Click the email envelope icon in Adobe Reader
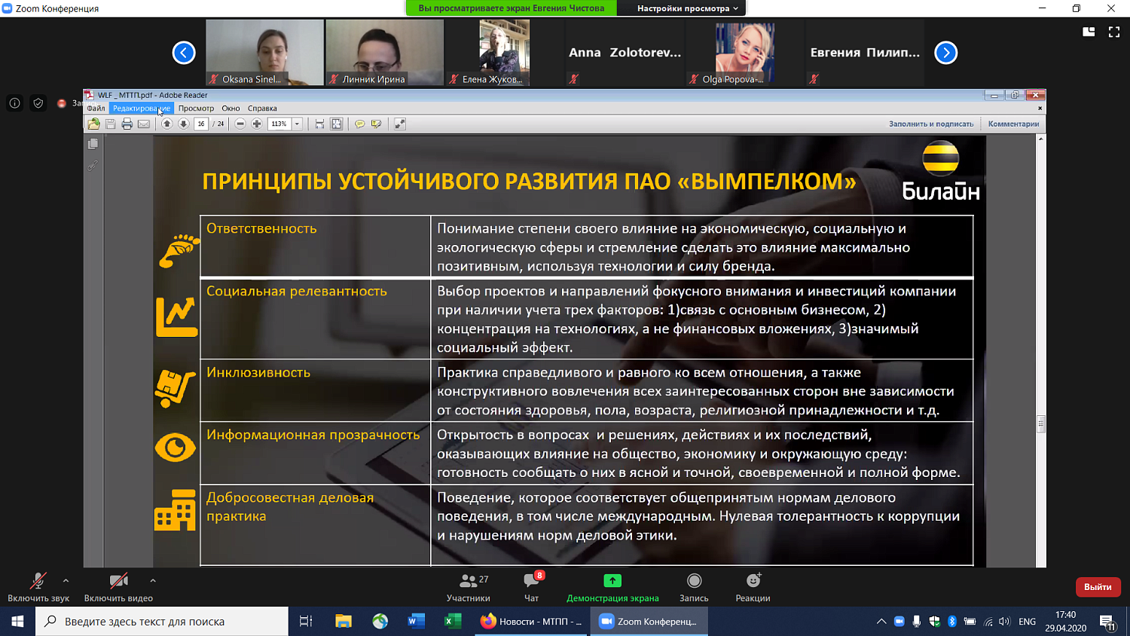 (x=143, y=124)
